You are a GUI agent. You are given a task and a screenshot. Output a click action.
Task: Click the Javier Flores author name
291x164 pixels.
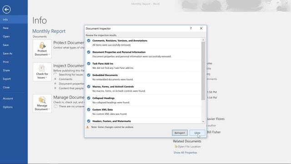(216, 119)
